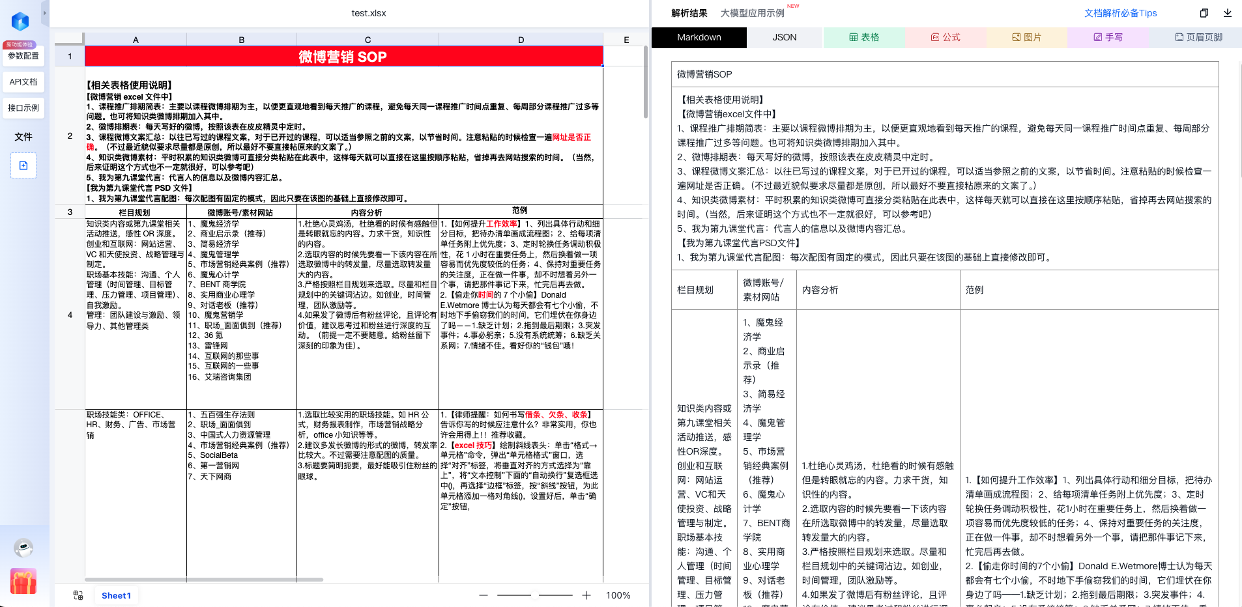Click the red gift box icon

[x=23, y=581]
